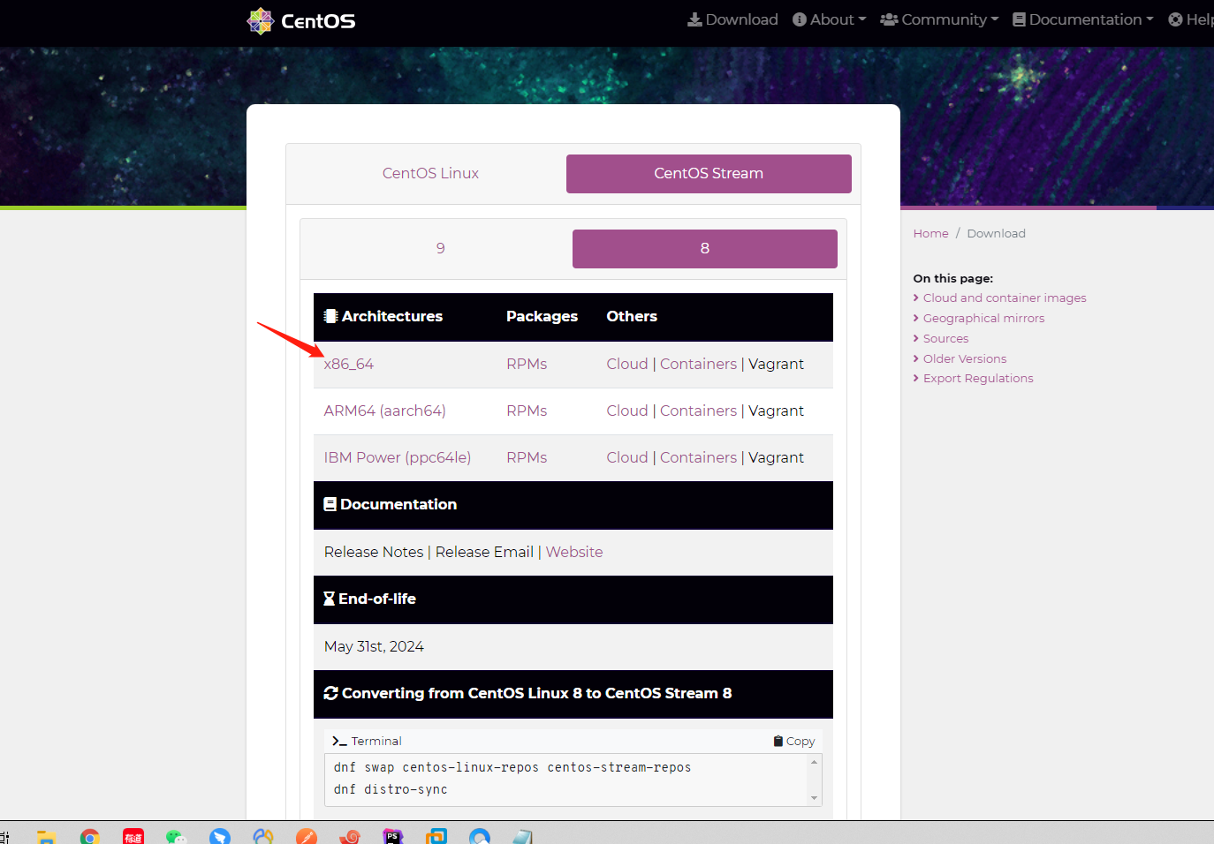Screen dimensions: 1214x844
Task: Go to Home via breadcrumb
Action: point(930,233)
